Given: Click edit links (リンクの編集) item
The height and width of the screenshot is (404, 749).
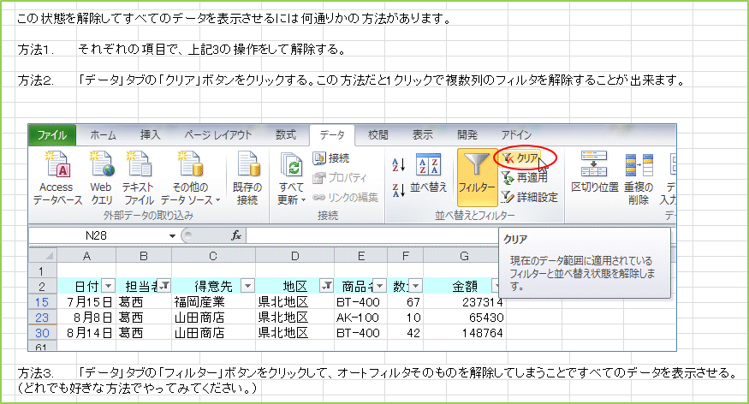Looking at the screenshot, I should tap(345, 197).
